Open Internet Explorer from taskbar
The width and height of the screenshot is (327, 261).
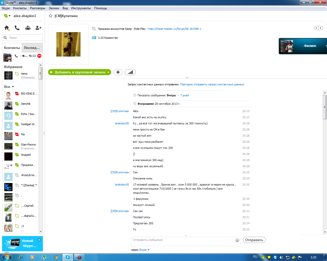click(x=21, y=257)
